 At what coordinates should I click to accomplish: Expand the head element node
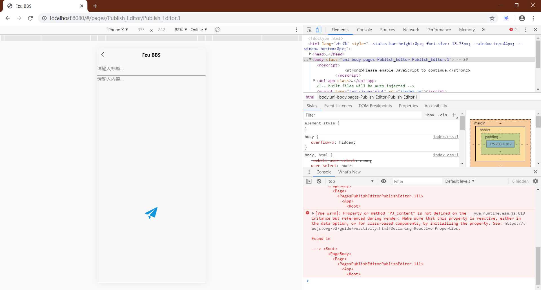310,54
